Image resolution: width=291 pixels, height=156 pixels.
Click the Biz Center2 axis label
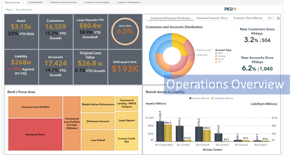(x=241, y=145)
